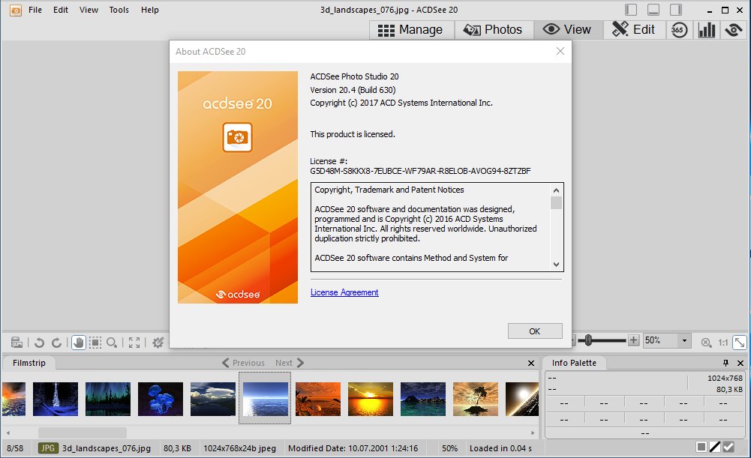Click the eye-swirl icon after the Dashboard icon
Screen dimensions: 751x458
click(733, 30)
